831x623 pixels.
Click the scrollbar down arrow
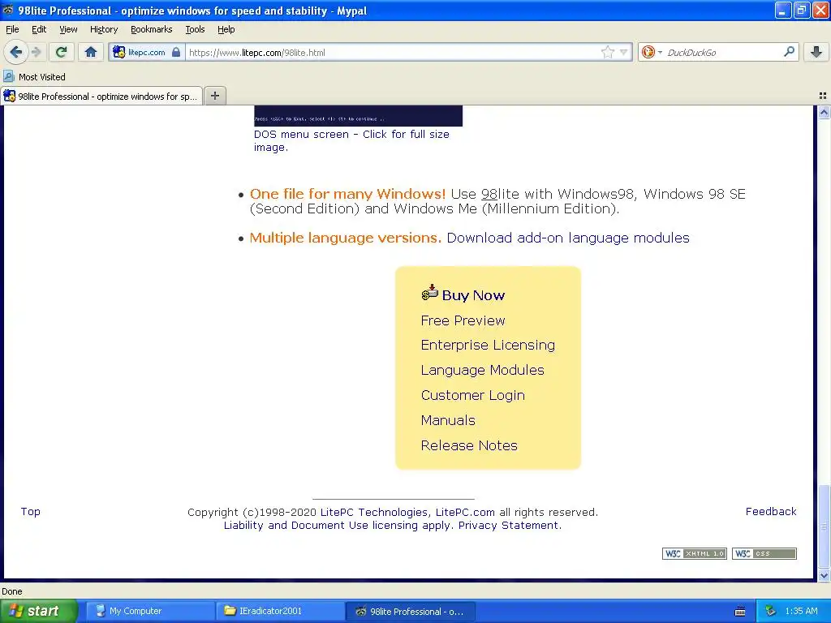pos(824,575)
